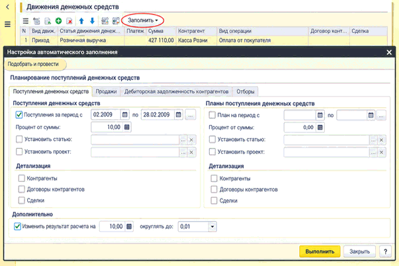Viewport: 399px width, 266px height.
Task: Open selection list for plans Установить статью
Action: [373, 140]
